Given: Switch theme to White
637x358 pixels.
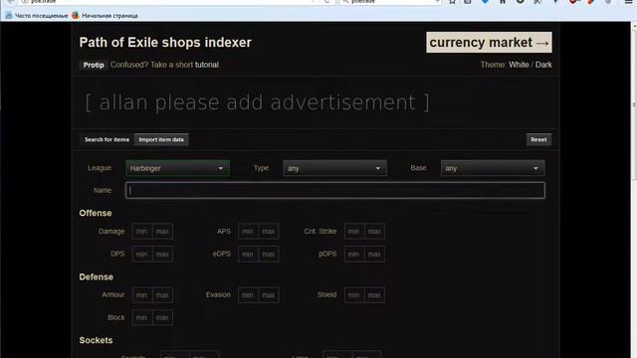Looking at the screenshot, I should pos(519,65).
